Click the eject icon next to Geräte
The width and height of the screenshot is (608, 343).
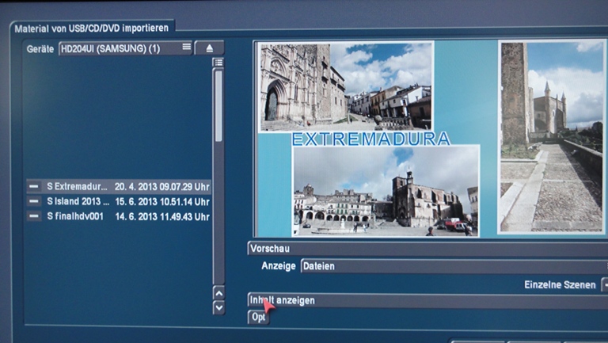click(209, 48)
